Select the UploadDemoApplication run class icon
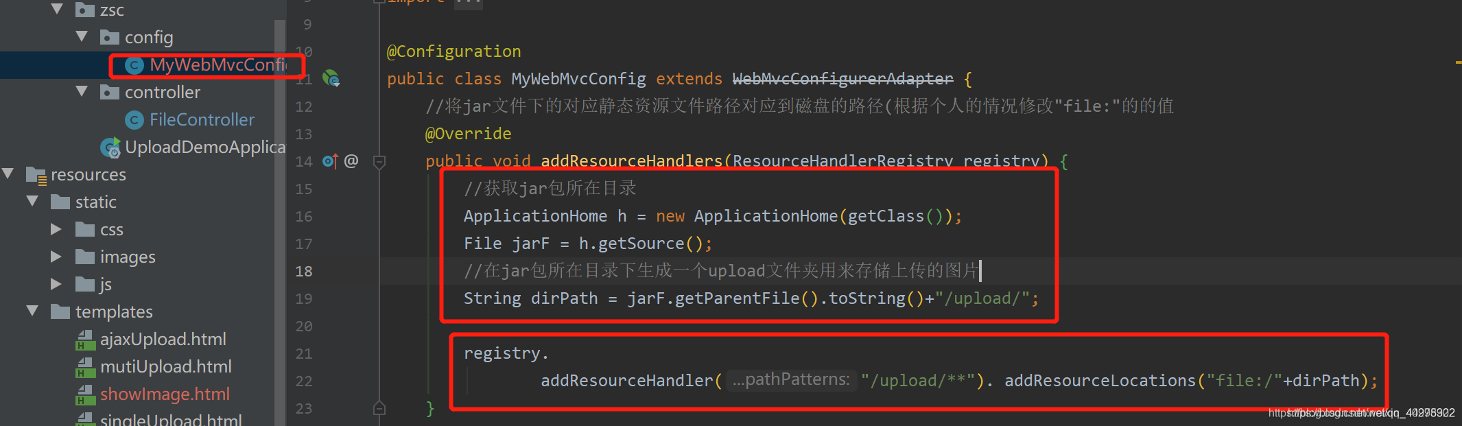This screenshot has height=426, width=1462. click(110, 147)
